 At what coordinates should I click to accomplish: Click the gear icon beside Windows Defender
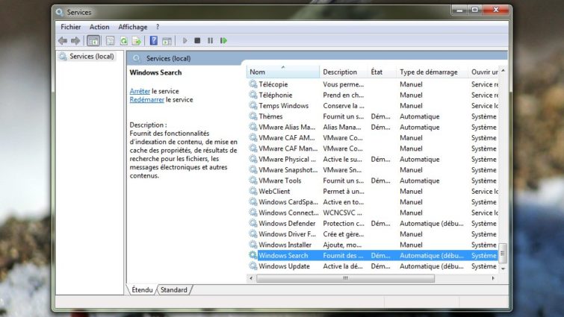click(x=252, y=223)
